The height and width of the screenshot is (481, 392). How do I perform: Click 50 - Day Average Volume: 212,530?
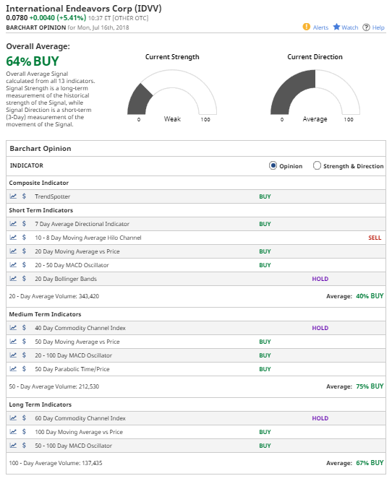coord(54,386)
